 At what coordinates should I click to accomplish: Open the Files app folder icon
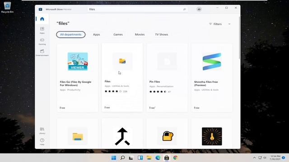[122, 61]
